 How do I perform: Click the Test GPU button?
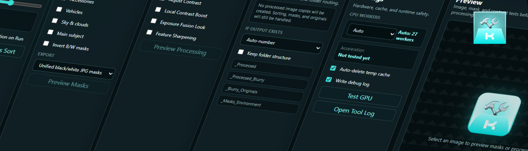360,97
